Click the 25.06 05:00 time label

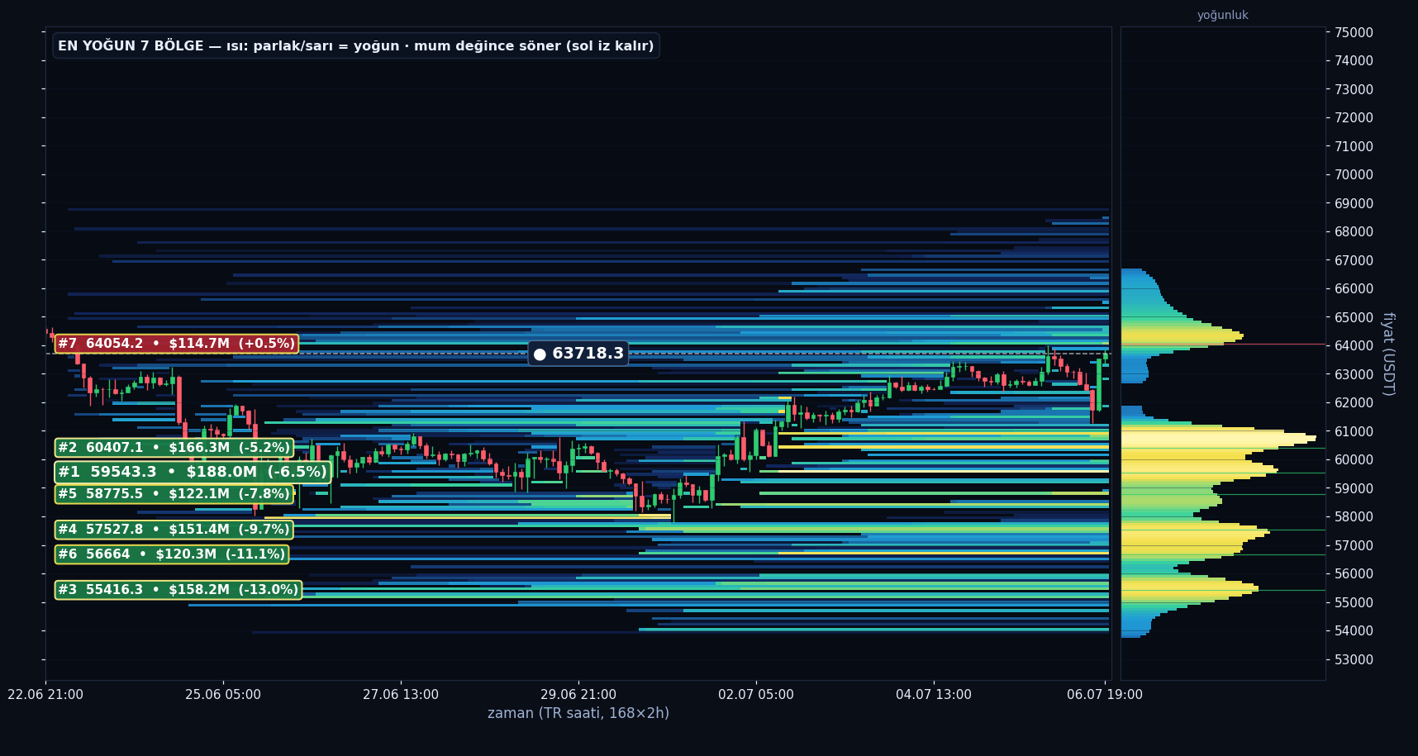click(223, 695)
